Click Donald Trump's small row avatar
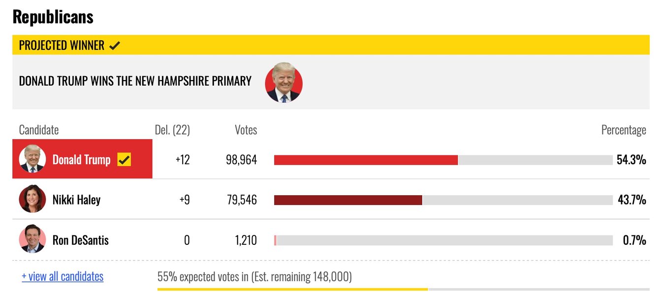This screenshot has width=657, height=295. click(32, 159)
